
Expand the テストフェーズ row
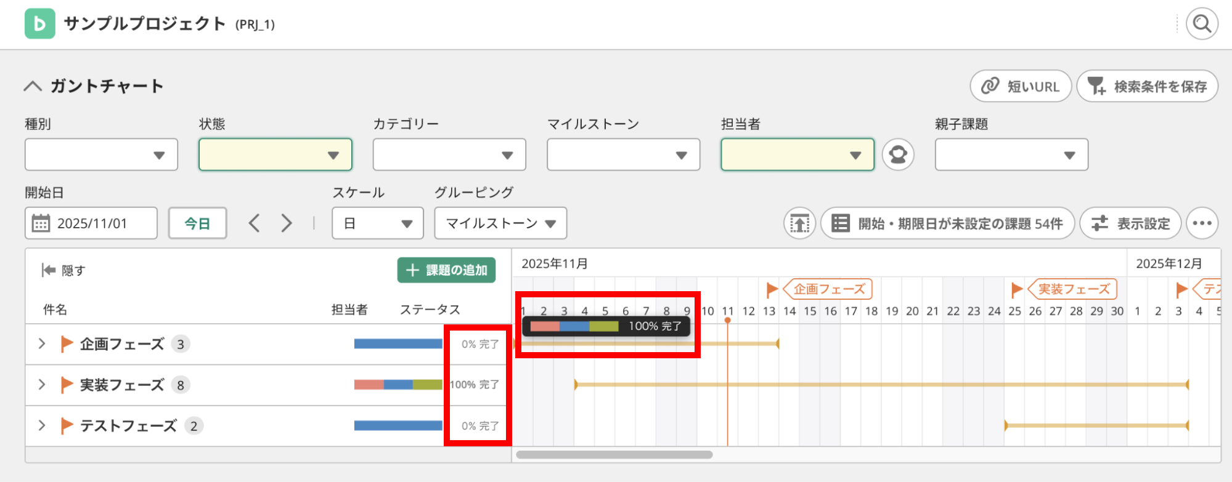coord(42,425)
